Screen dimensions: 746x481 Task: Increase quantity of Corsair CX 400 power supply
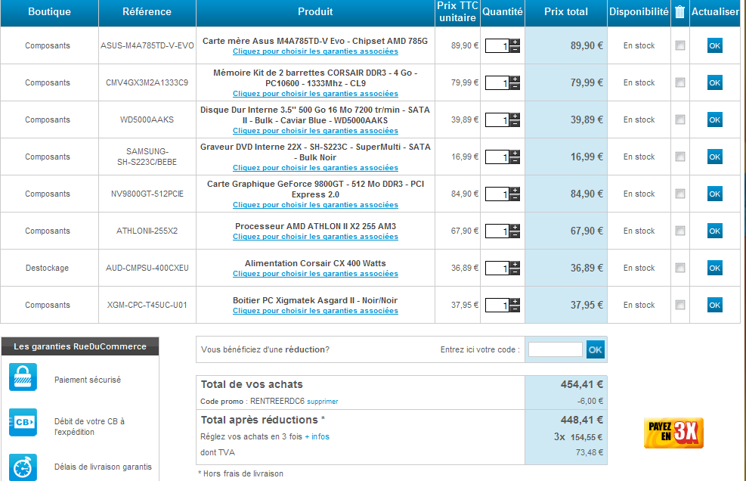(x=515, y=264)
